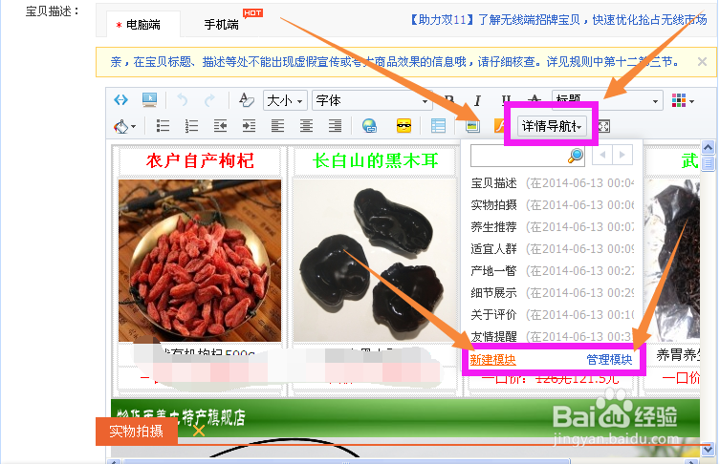Center align the text
The image size is (720, 464).
pos(306,126)
